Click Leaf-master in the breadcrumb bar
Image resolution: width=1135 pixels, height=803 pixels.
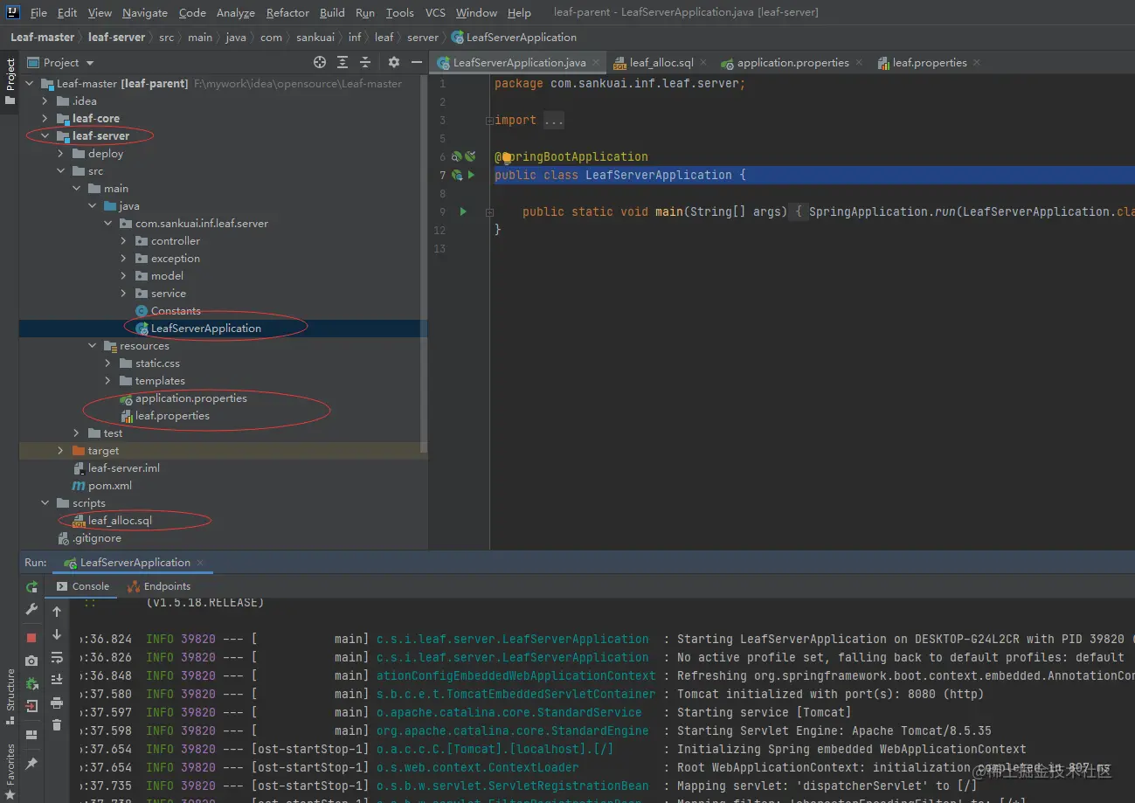(x=42, y=38)
